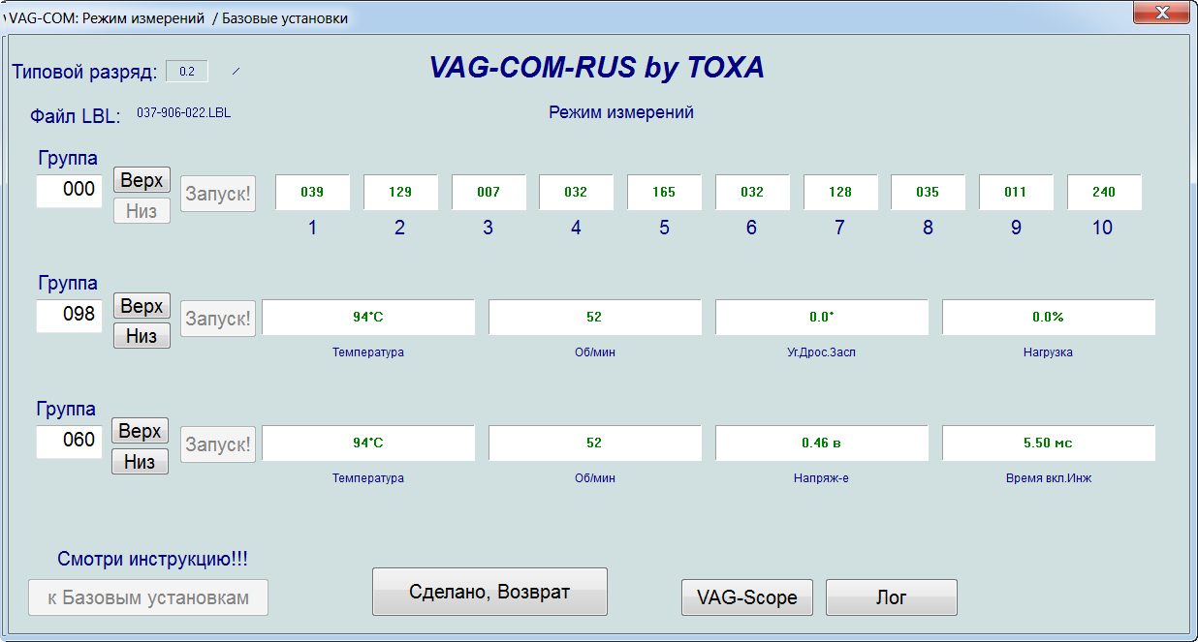Click group 060 Об/мин value 52
The height and width of the screenshot is (642, 1198).
[x=594, y=443]
